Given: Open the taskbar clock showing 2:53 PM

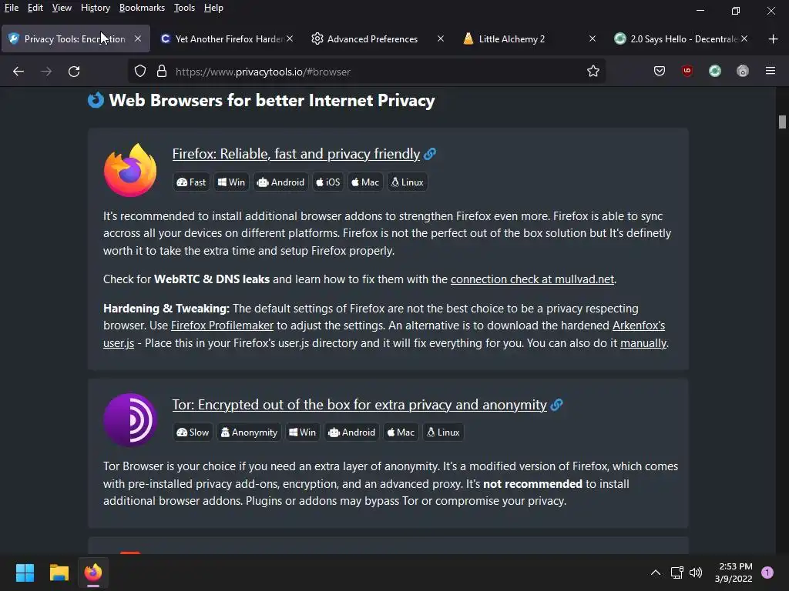Looking at the screenshot, I should click(734, 573).
